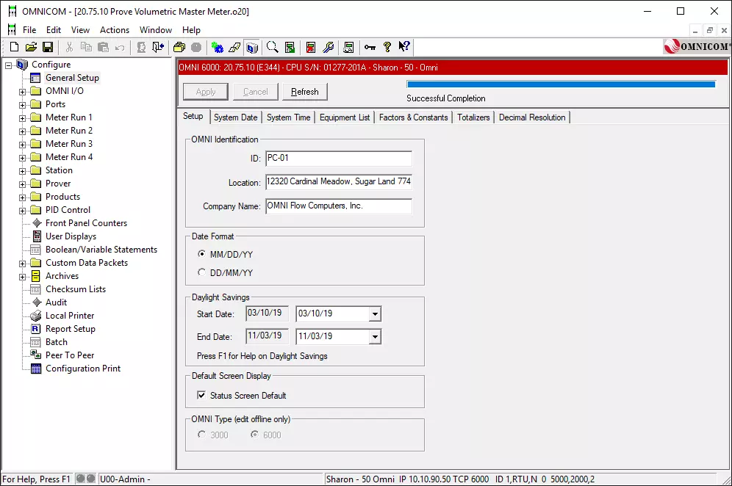Image resolution: width=732 pixels, height=486 pixels.
Task: Click the Configure cube toolbar icon
Action: pyautogui.click(x=252, y=47)
